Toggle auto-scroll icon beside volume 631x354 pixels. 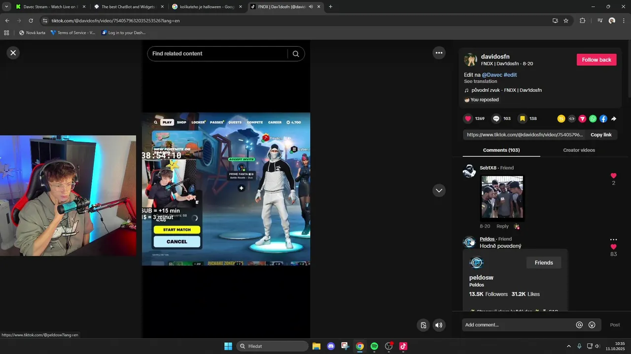click(423, 325)
